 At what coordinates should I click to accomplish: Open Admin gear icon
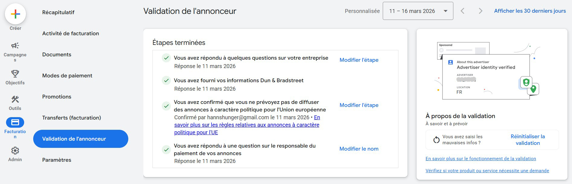point(15,151)
